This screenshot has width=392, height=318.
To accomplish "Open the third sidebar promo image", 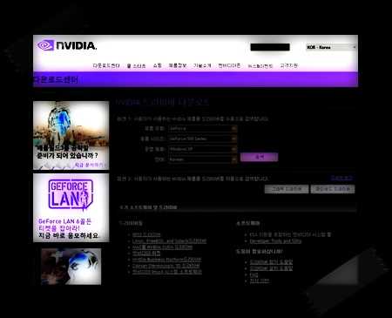I will tap(71, 267).
